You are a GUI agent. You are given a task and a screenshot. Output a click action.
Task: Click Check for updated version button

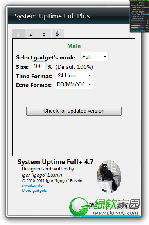coord(74,111)
